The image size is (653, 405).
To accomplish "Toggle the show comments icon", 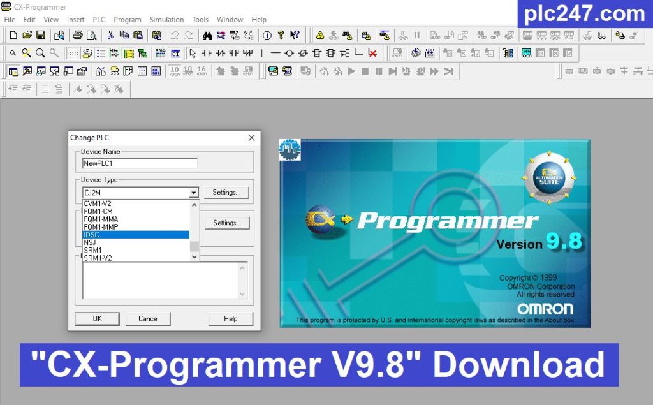I will (87, 53).
